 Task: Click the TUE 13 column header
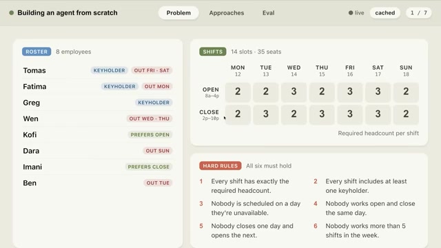pyautogui.click(x=266, y=70)
